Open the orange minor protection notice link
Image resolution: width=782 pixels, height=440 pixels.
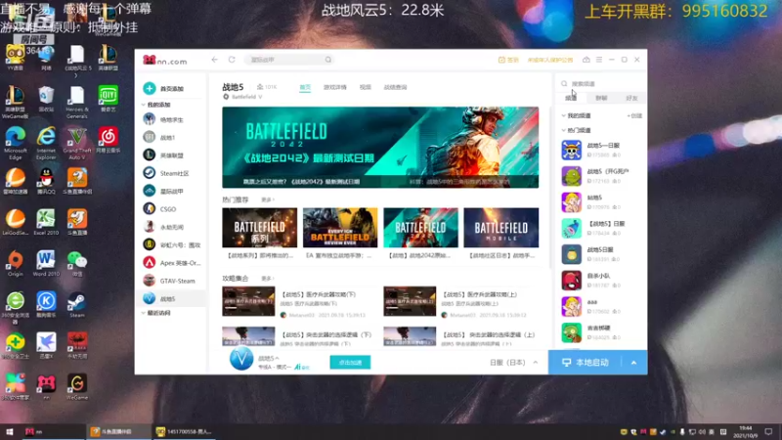(550, 60)
